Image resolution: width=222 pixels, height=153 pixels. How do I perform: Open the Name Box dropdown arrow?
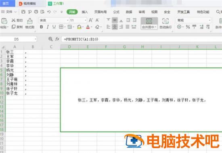click(x=35, y=39)
